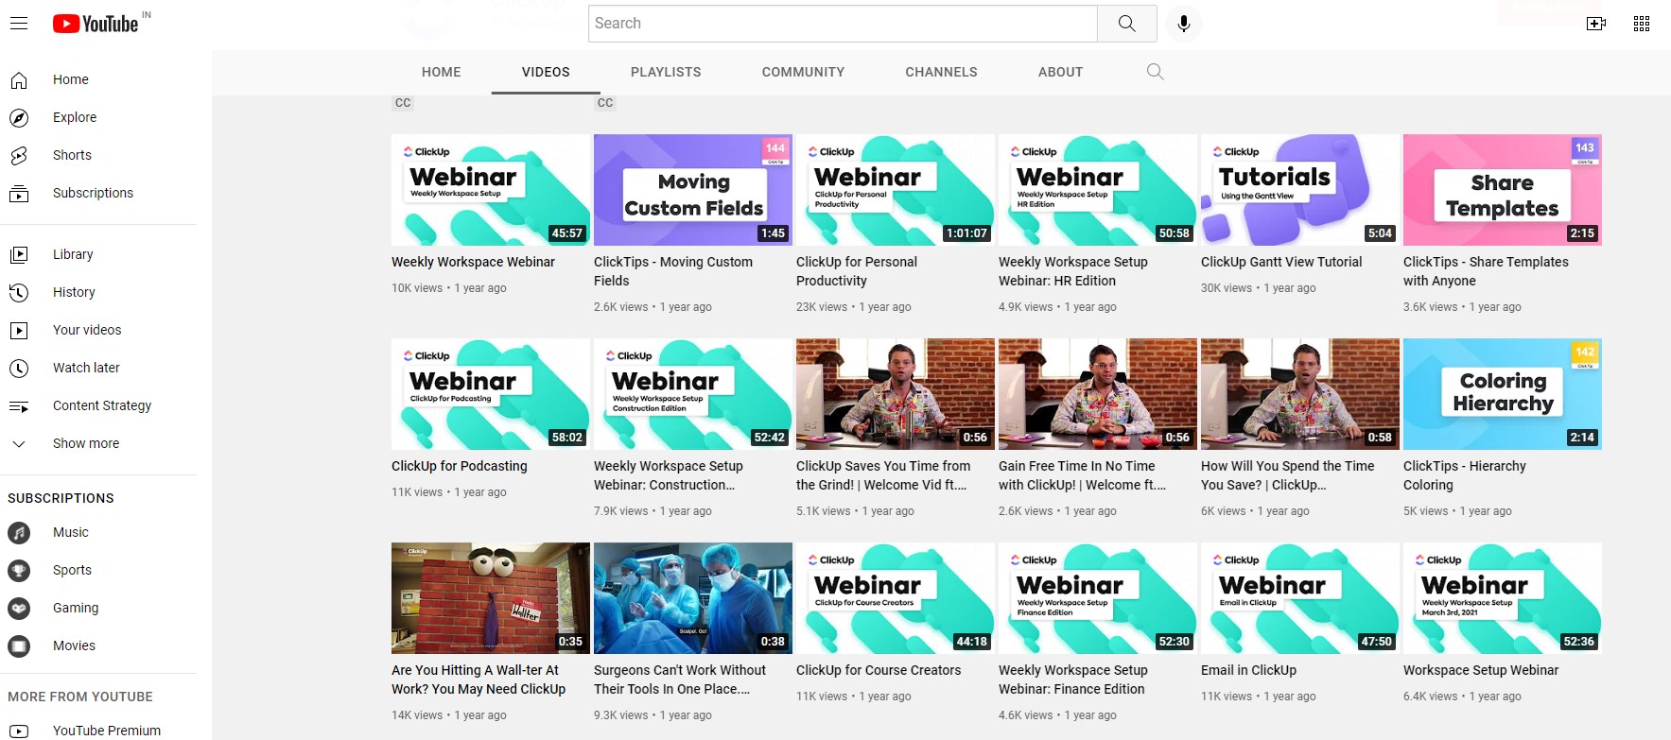Click into the Search input field
1671x740 pixels.
[843, 24]
